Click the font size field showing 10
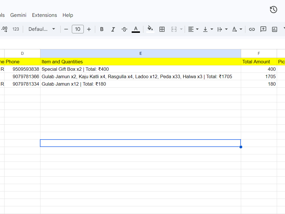Image resolution: width=285 pixels, height=214 pixels. pyautogui.click(x=78, y=29)
